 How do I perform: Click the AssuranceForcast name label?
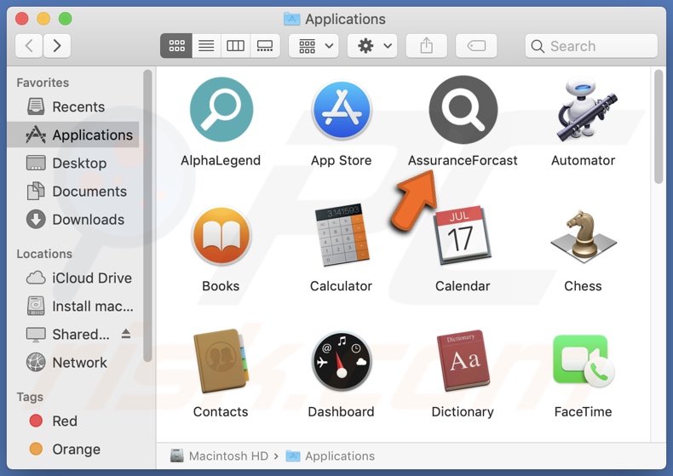point(463,160)
